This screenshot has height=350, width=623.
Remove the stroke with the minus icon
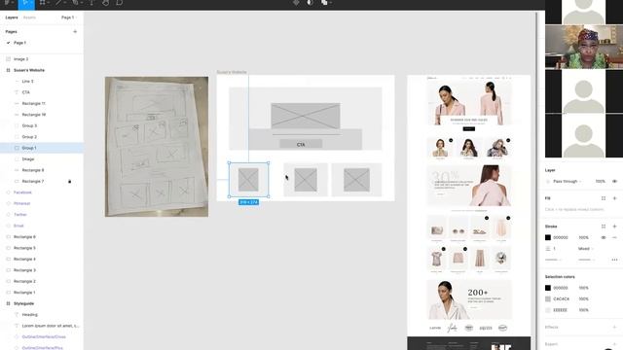click(x=614, y=237)
